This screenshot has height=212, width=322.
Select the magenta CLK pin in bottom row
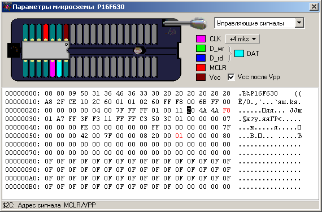point(53,68)
